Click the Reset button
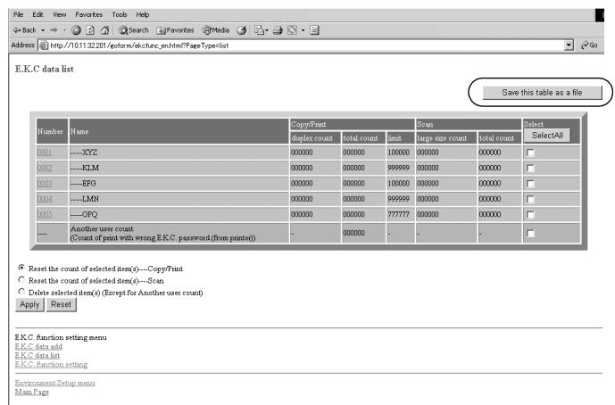The width and height of the screenshot is (615, 405). tap(62, 304)
